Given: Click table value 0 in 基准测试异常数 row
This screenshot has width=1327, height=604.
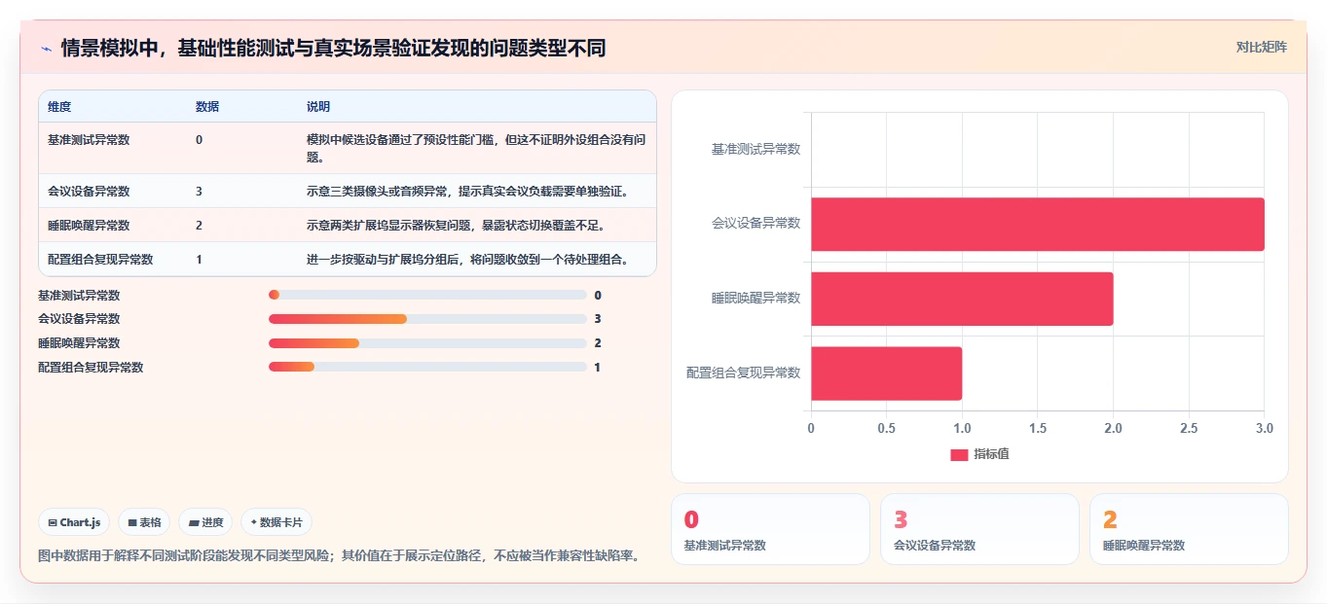Looking at the screenshot, I should point(199,140).
